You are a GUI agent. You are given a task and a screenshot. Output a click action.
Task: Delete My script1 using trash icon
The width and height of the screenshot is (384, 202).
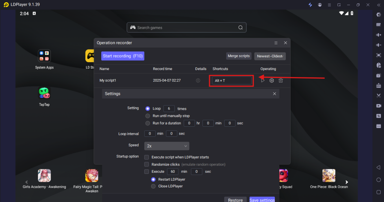(x=280, y=80)
